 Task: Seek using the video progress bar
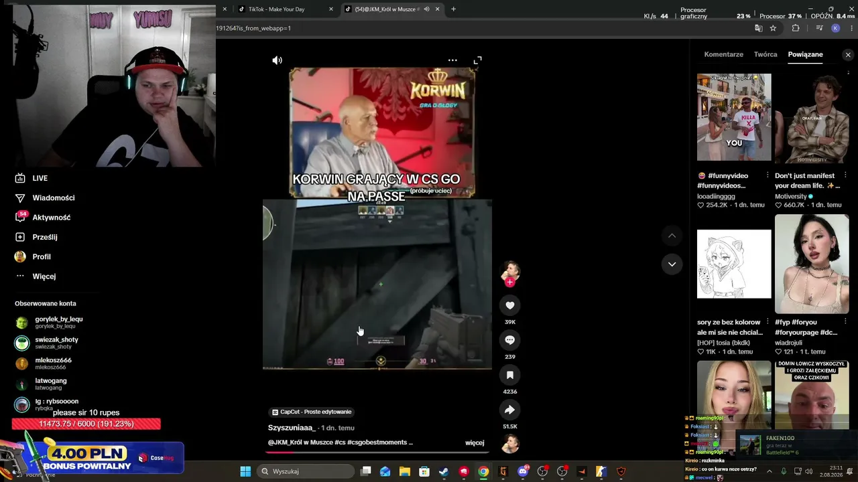pyautogui.click(x=378, y=453)
